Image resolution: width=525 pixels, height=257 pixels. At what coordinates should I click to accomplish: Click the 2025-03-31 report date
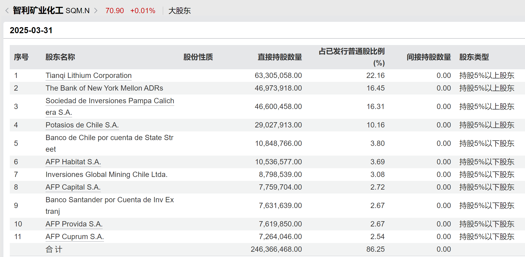pyautogui.click(x=31, y=30)
